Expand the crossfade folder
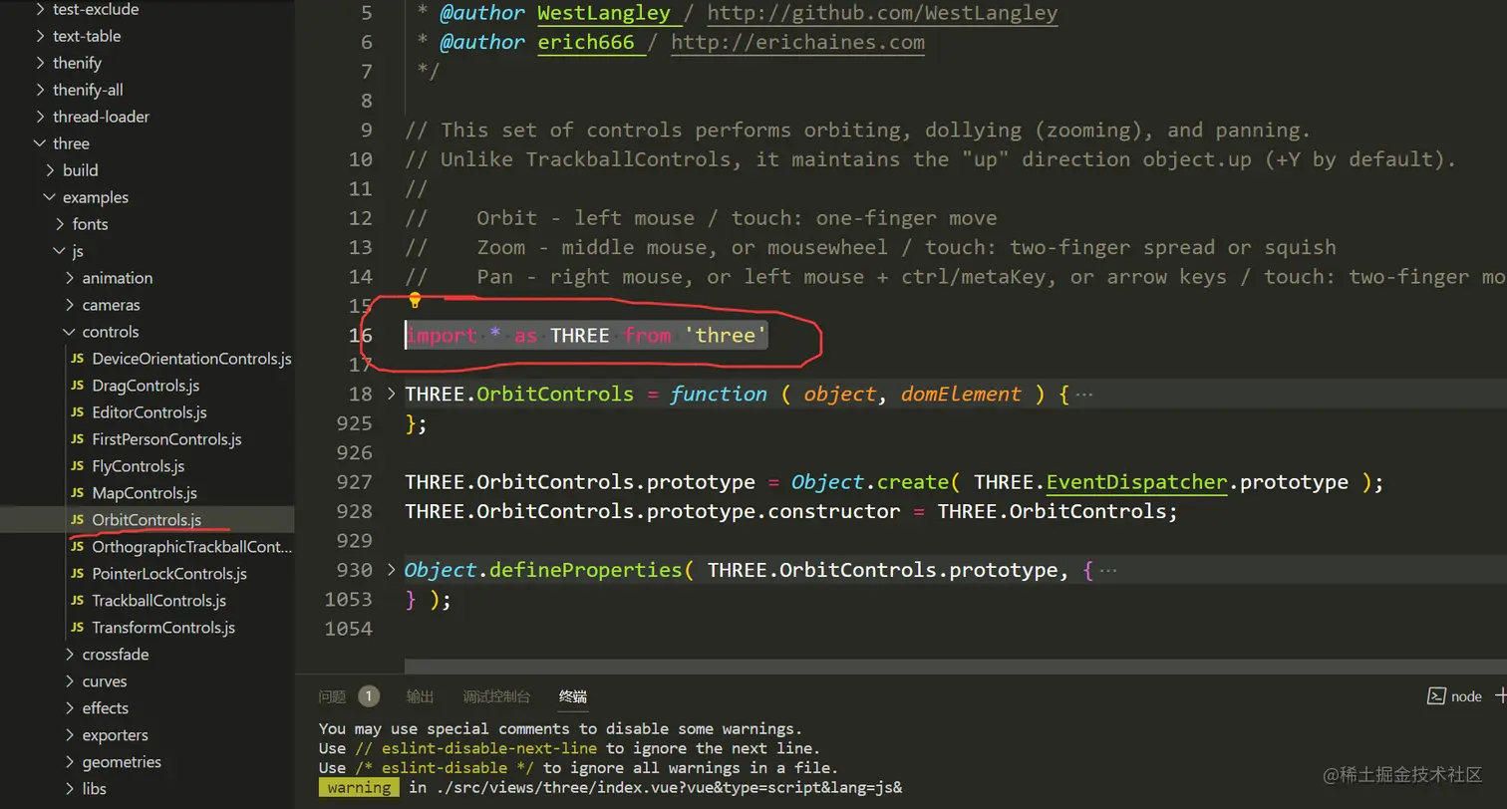The image size is (1507, 809). point(70,655)
